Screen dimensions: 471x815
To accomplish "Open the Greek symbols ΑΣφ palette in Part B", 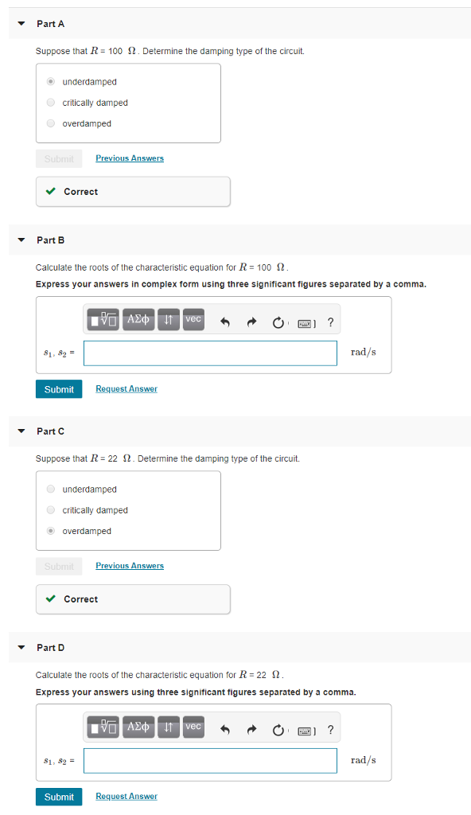I will pos(138,319).
